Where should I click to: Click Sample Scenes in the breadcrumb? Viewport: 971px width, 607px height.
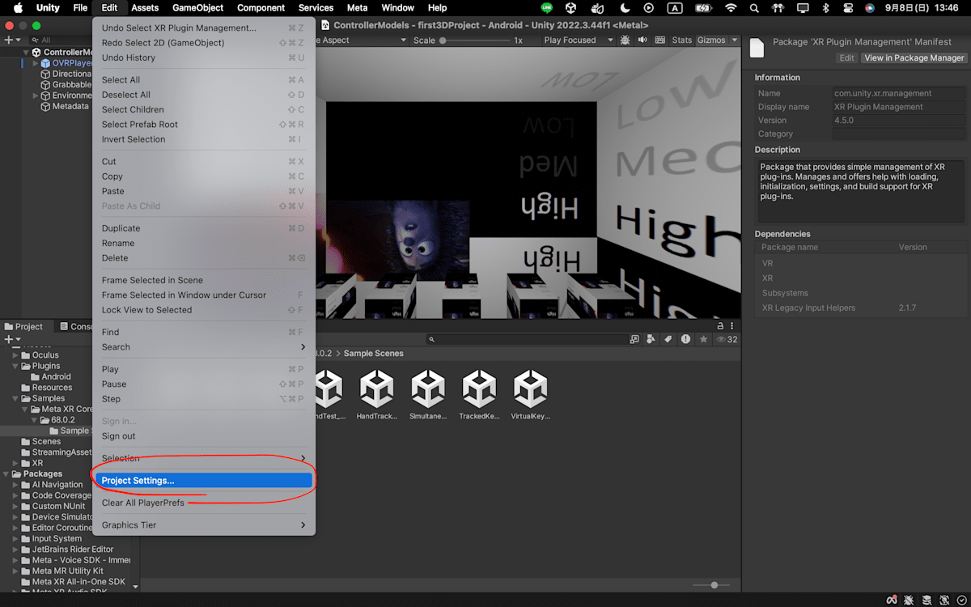point(373,354)
